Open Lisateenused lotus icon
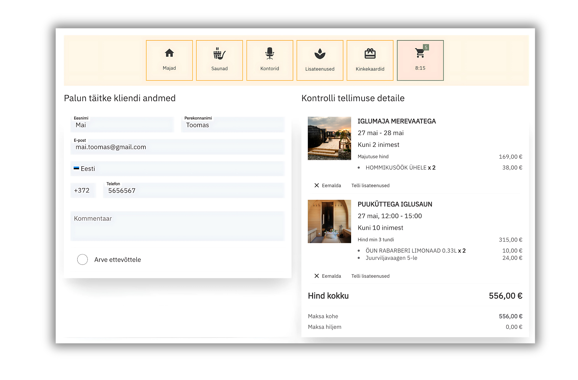This screenshot has width=578, height=380. (x=320, y=54)
